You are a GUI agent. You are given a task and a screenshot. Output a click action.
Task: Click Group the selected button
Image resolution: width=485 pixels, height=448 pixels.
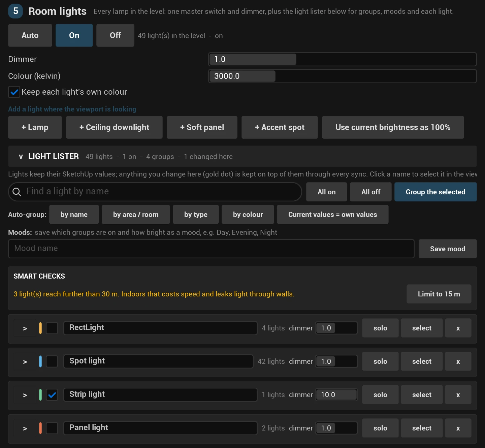[x=435, y=192]
